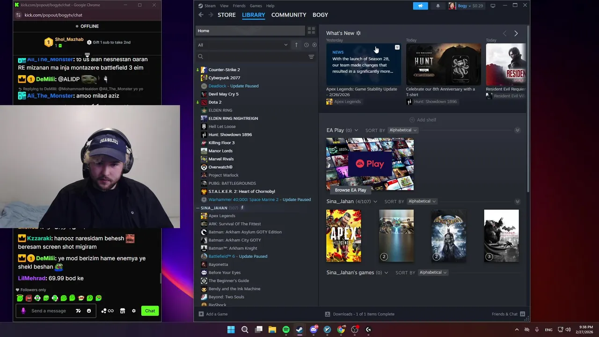The width and height of the screenshot is (599, 337).
Task: Click Add a Game plus icon
Action: (x=201, y=314)
